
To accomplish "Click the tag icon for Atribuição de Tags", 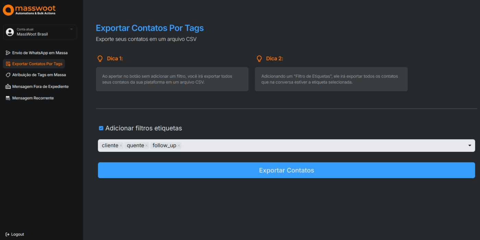I will pos(8,75).
